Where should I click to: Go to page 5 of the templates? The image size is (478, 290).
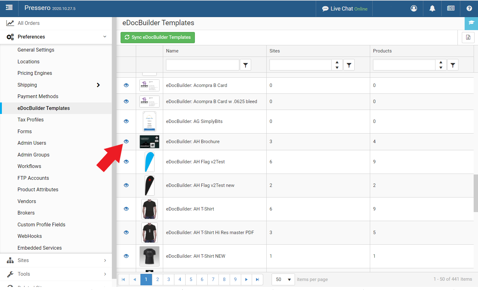[x=191, y=279]
